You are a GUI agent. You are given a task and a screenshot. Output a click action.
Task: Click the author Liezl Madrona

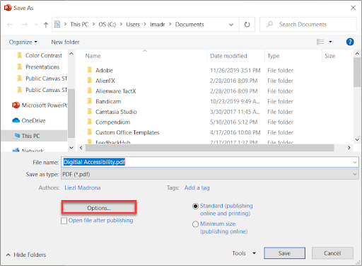83,187
